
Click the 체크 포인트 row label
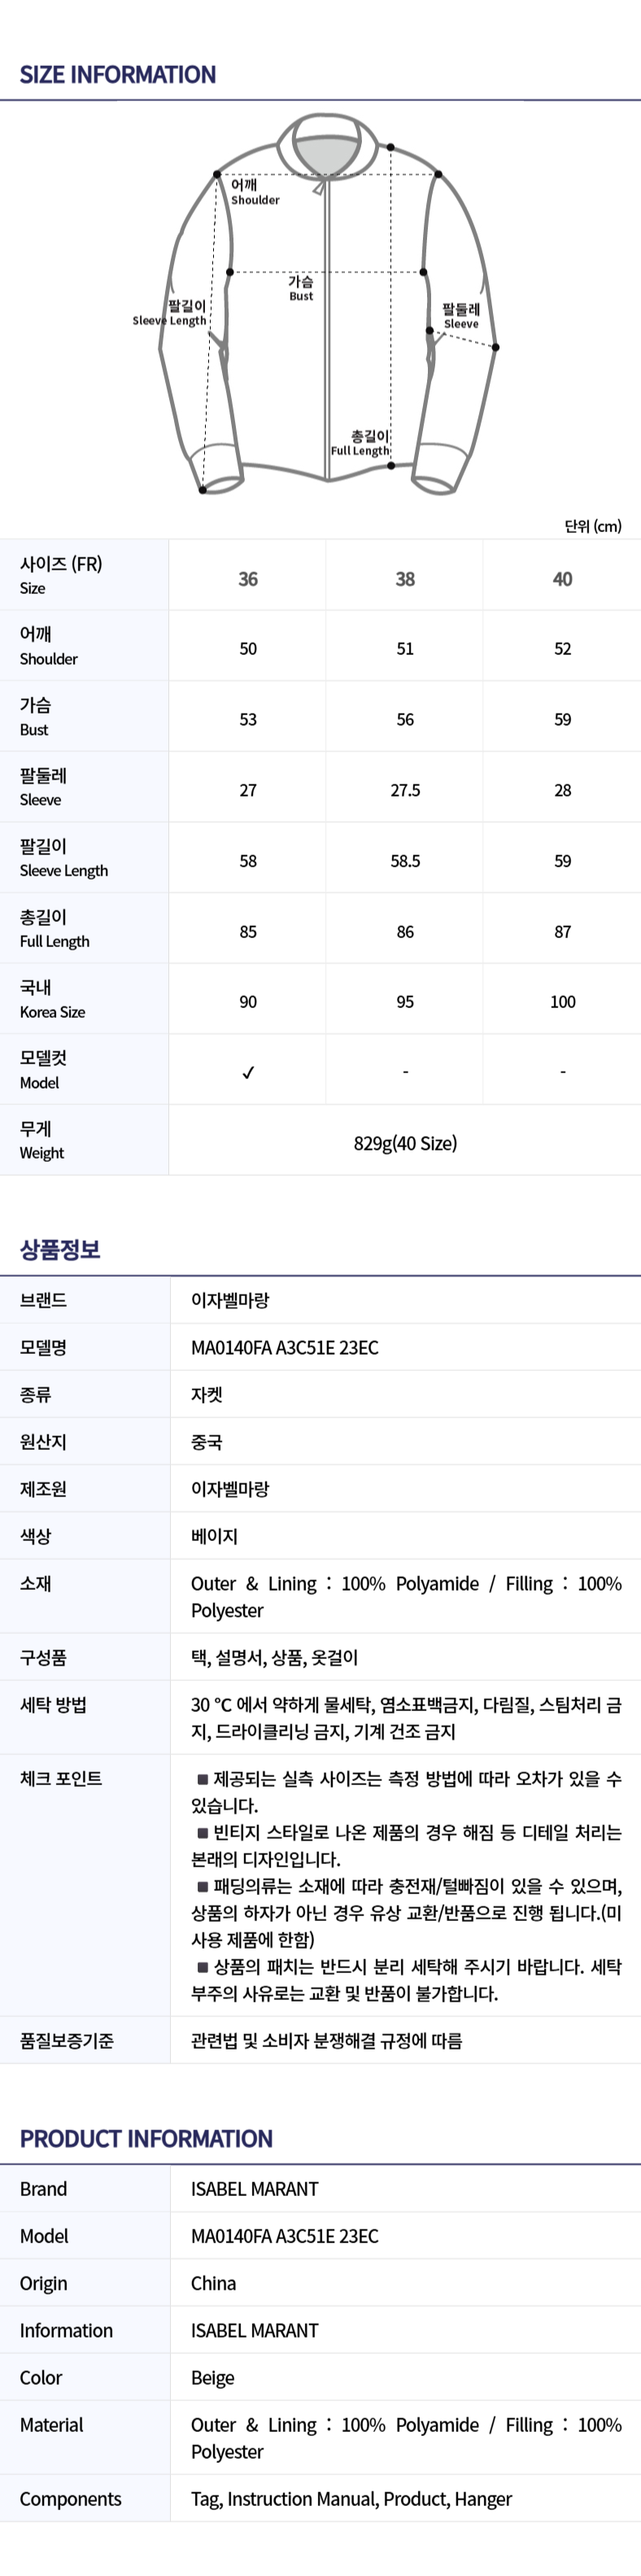point(61,1778)
